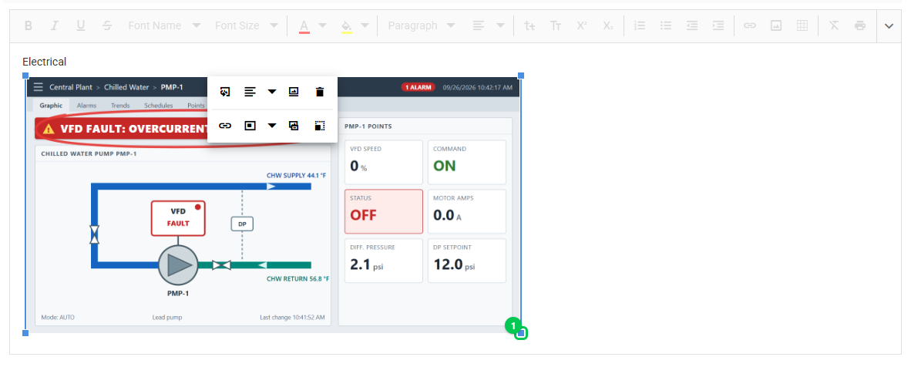
Task: Click the top-right image resize handle
Action: [x=521, y=76]
